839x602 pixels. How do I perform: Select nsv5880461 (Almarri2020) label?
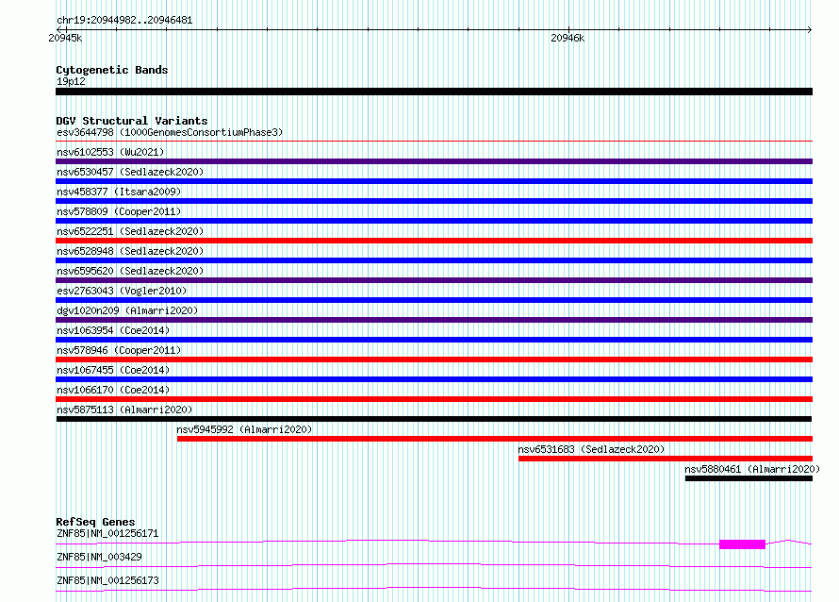click(752, 469)
